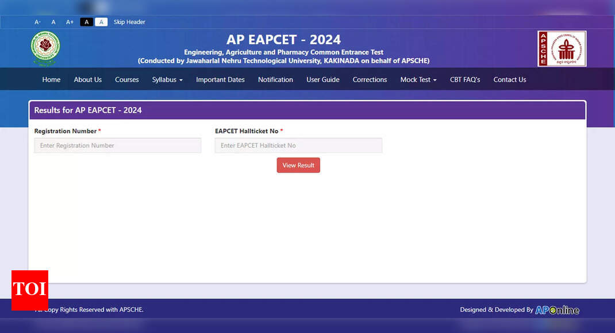Screen dimensions: 615x333
Task: Activate the Skip Header link
Action: [x=129, y=22]
